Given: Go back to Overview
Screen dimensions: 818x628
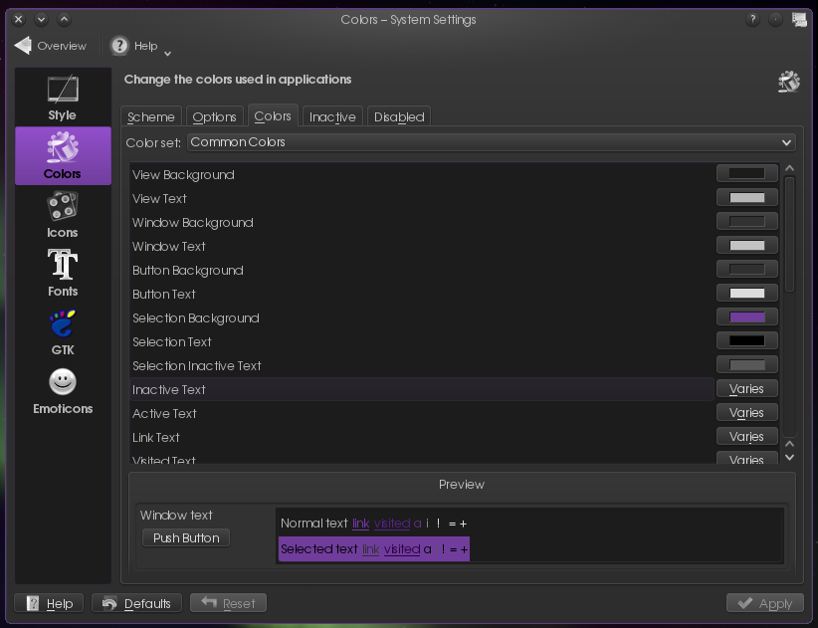Looking at the screenshot, I should point(51,46).
